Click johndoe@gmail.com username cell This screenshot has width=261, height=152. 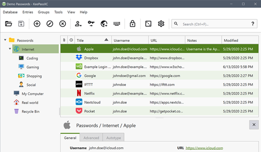[129, 76]
